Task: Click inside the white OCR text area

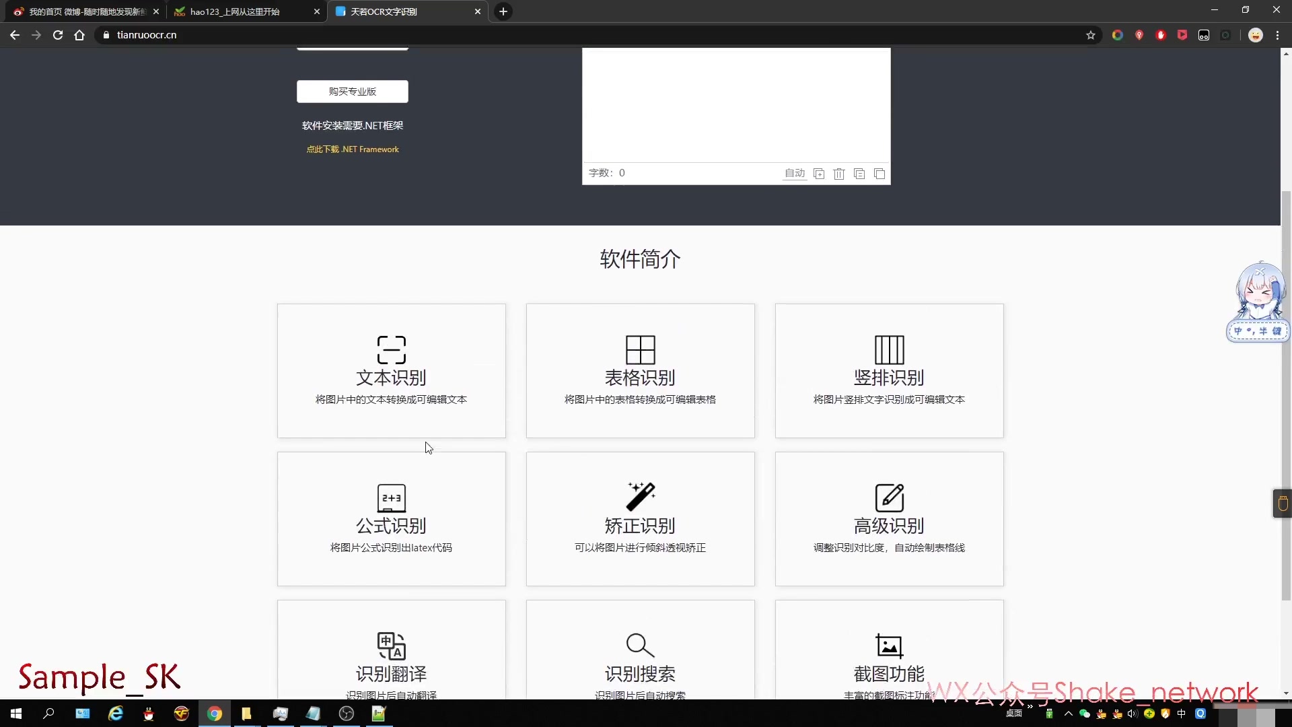Action: click(x=736, y=104)
